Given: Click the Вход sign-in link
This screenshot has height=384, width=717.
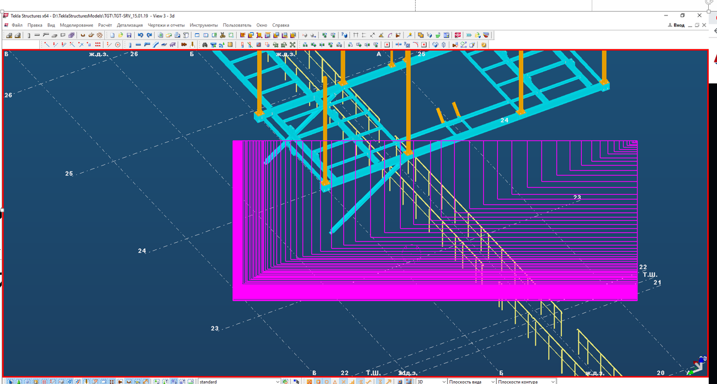Looking at the screenshot, I should (x=678, y=25).
